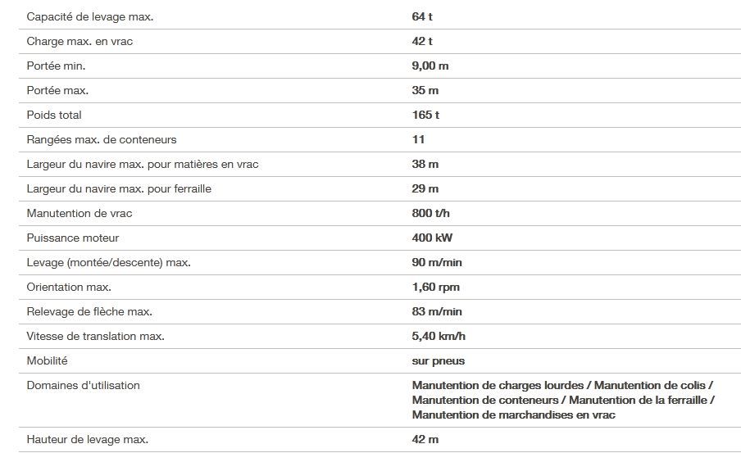Click the '90 m/min' hoisting speed value
The width and height of the screenshot is (741, 453).
click(x=437, y=262)
